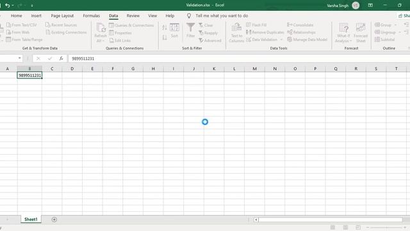Image resolution: width=410 pixels, height=231 pixels.
Task: Click the Group button
Action: pos(383,25)
